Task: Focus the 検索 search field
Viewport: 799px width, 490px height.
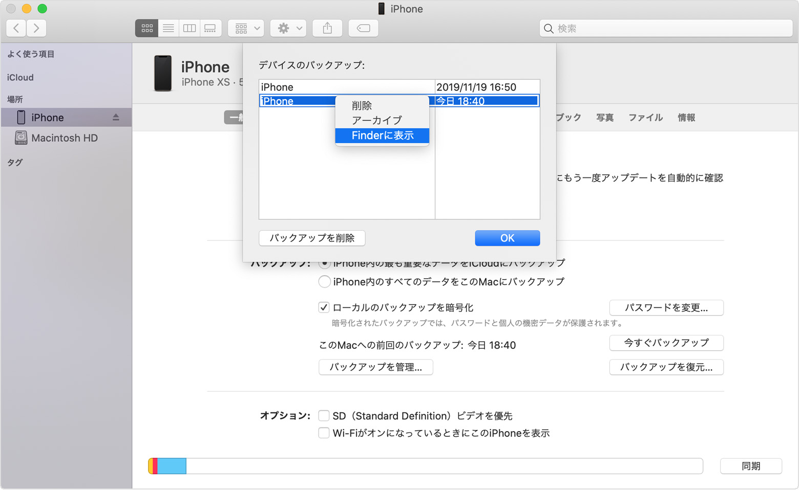Action: click(x=666, y=29)
